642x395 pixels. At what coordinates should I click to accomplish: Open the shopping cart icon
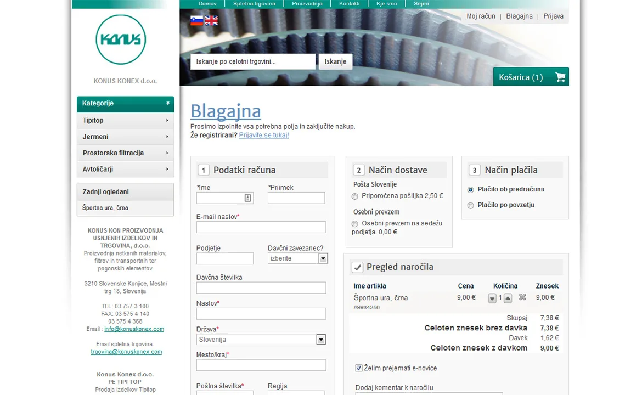(x=560, y=77)
